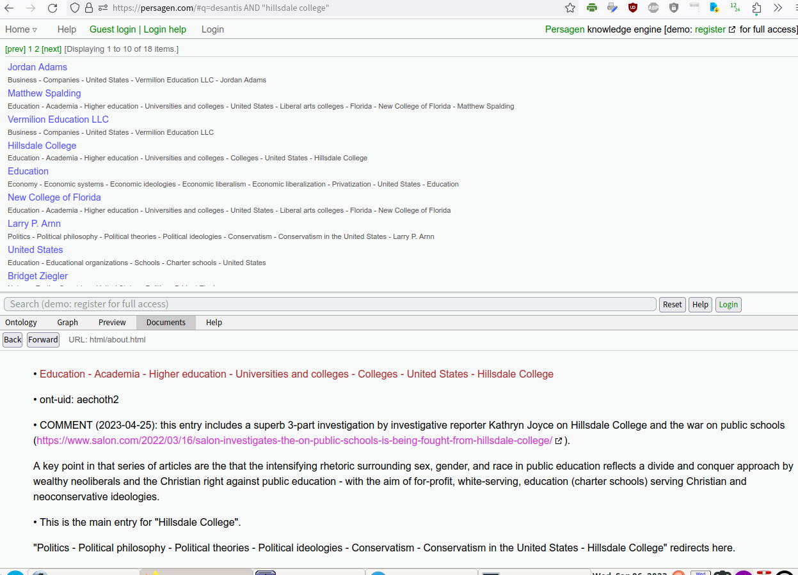This screenshot has height=575, width=798.
Task: Open the Matthew Spalding result
Action: click(x=44, y=93)
